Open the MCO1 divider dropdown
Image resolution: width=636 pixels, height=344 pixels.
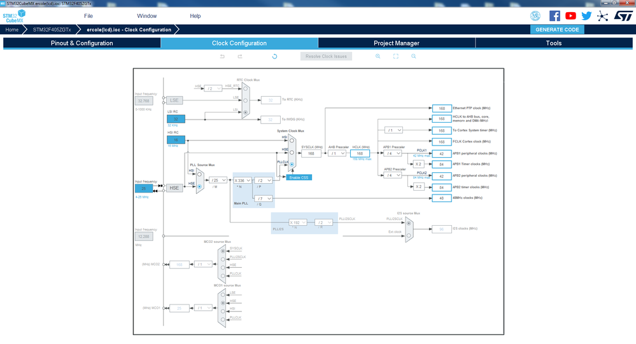point(203,308)
